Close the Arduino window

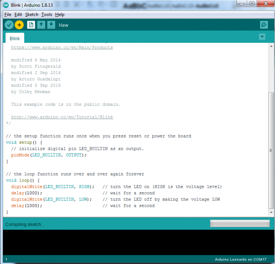(266, 4)
